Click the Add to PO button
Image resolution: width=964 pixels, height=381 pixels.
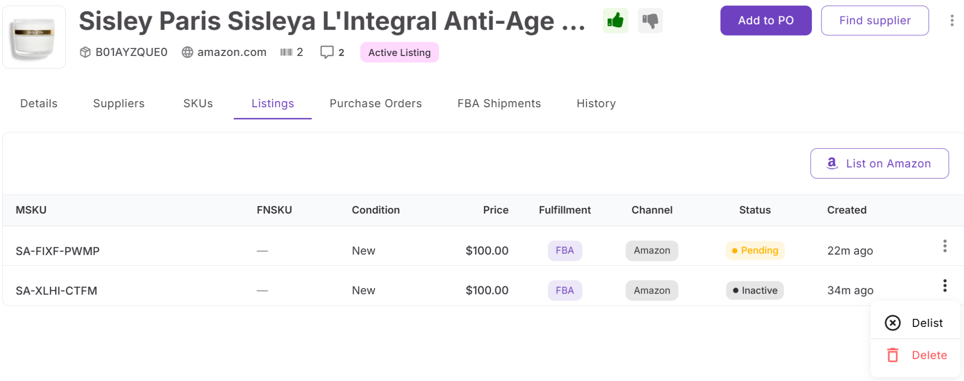766,21
